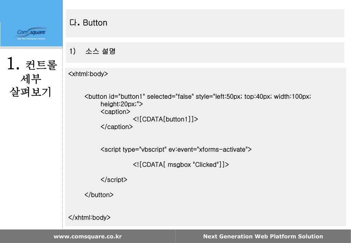The image size is (351, 243).
Task: Click the Next Generation Web Platform Solution footer text
Action: pyautogui.click(x=263, y=236)
